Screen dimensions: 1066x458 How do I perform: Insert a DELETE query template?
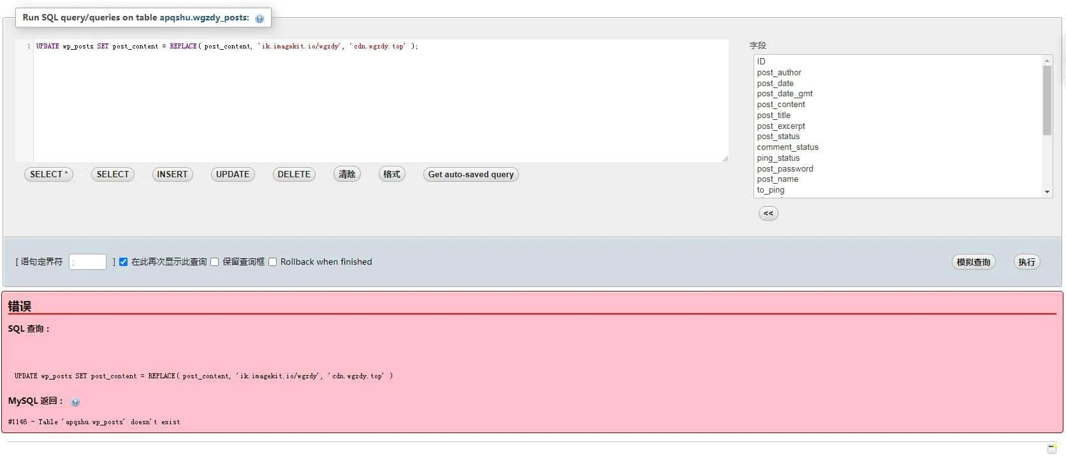[294, 174]
